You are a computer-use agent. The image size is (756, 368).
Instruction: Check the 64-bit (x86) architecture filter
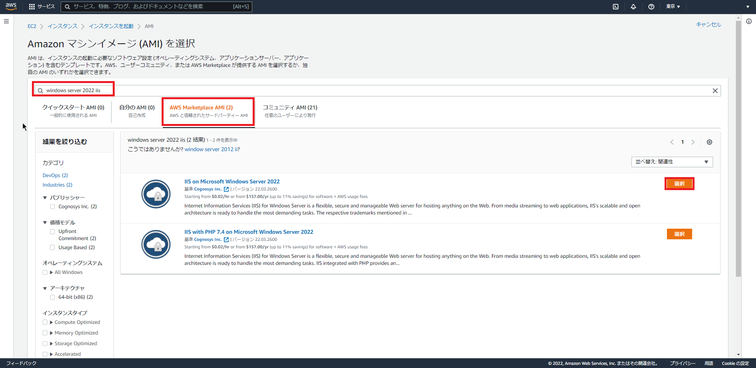[52, 297]
